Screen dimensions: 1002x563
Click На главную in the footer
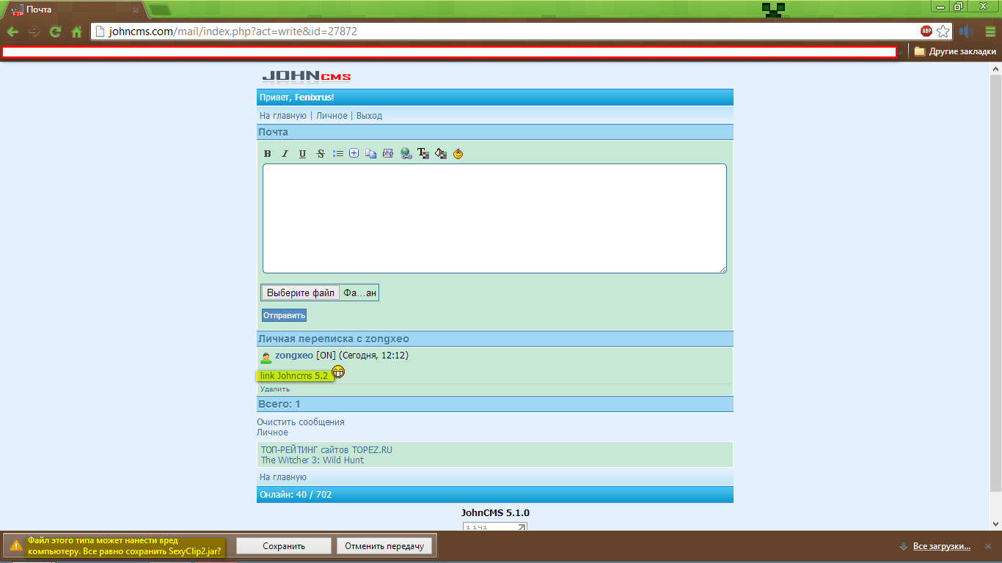coord(283,477)
